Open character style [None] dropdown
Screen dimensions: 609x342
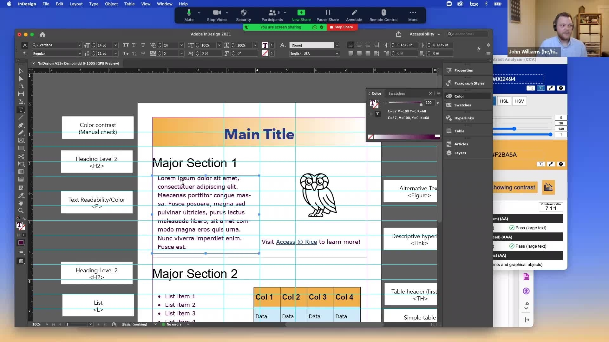point(337,45)
